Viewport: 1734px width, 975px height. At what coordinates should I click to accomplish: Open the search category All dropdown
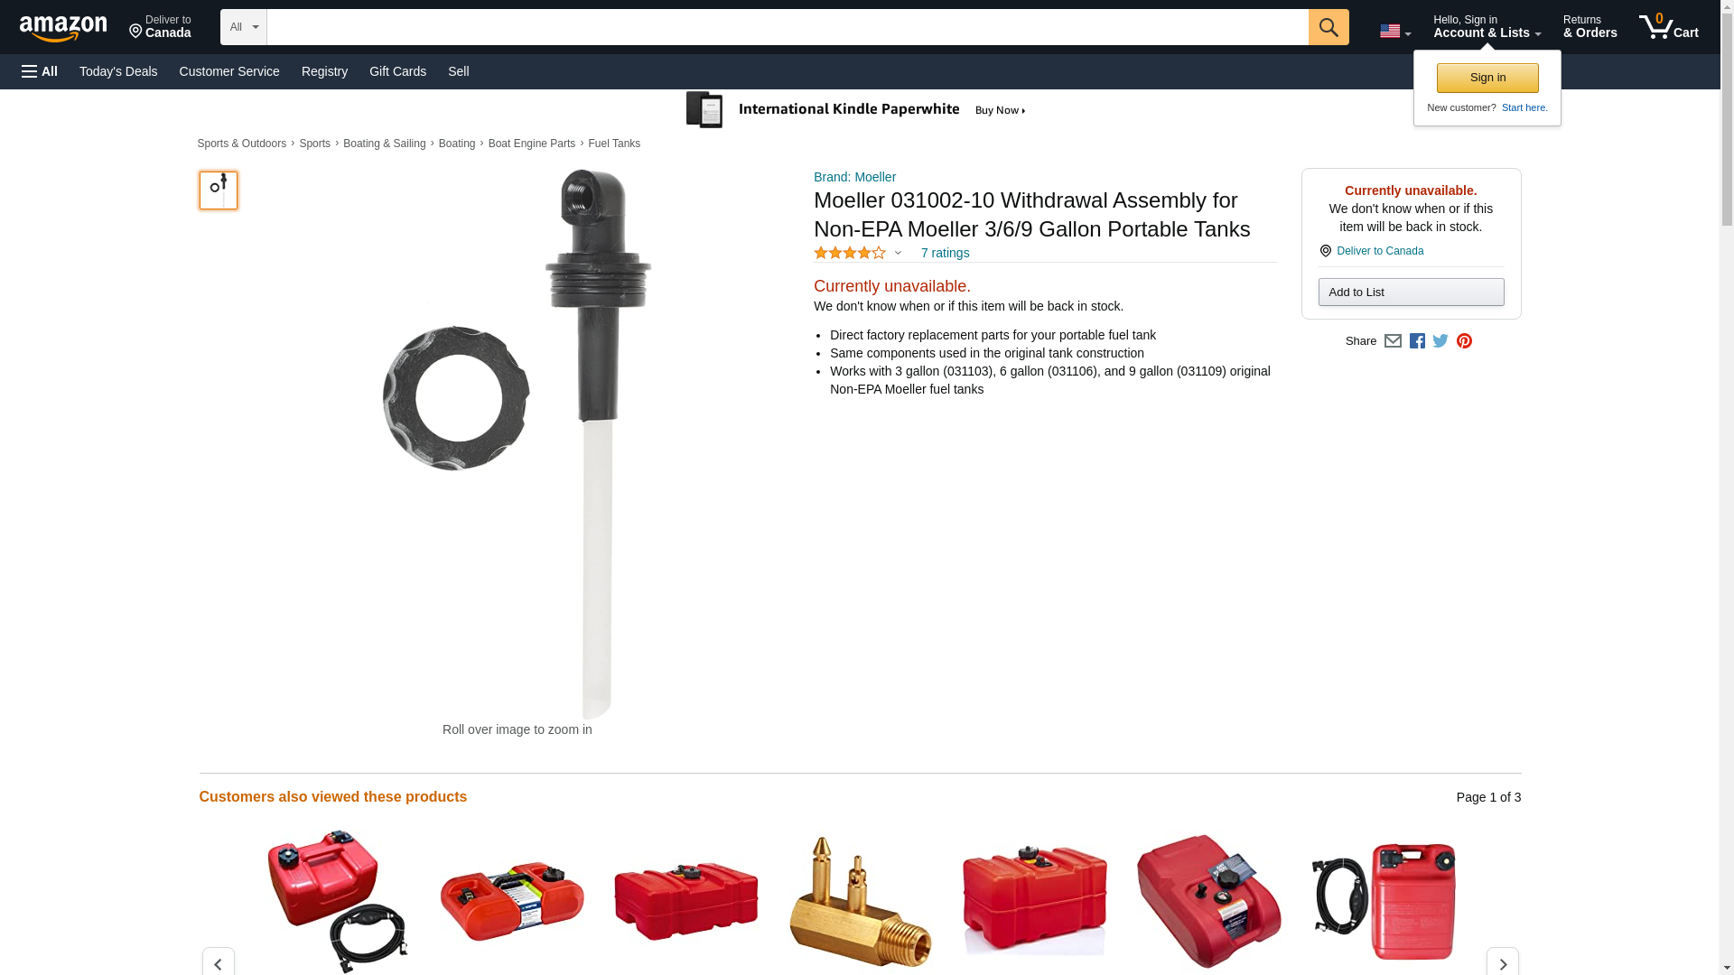click(244, 27)
